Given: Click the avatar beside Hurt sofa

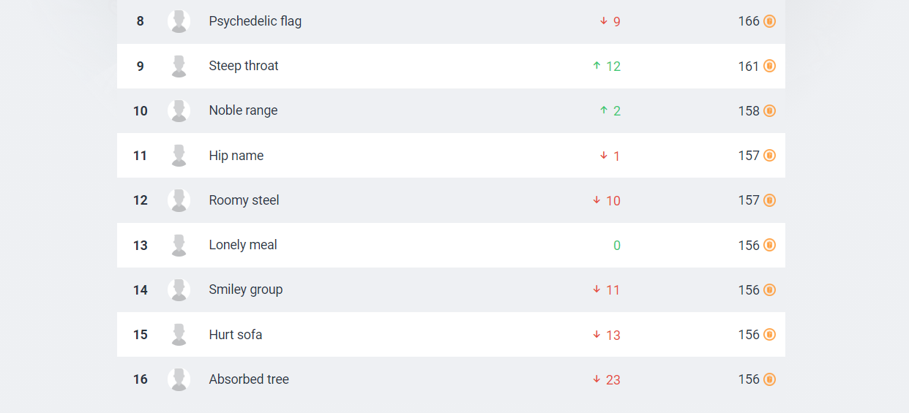Looking at the screenshot, I should click(179, 335).
